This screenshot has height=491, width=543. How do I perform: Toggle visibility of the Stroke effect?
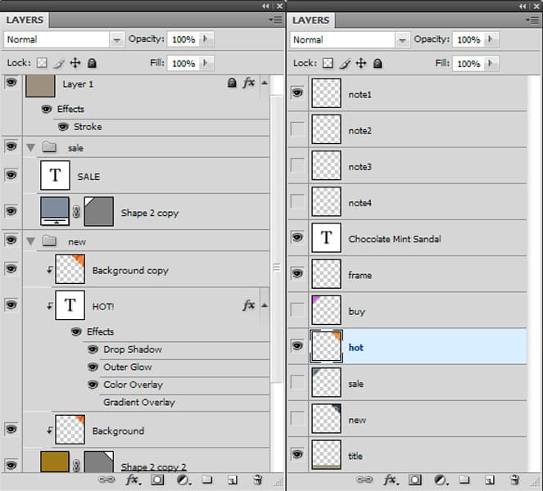pos(63,127)
